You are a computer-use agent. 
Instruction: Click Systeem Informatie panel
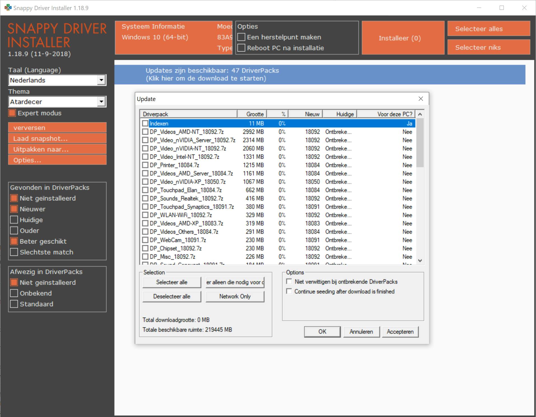pos(174,38)
